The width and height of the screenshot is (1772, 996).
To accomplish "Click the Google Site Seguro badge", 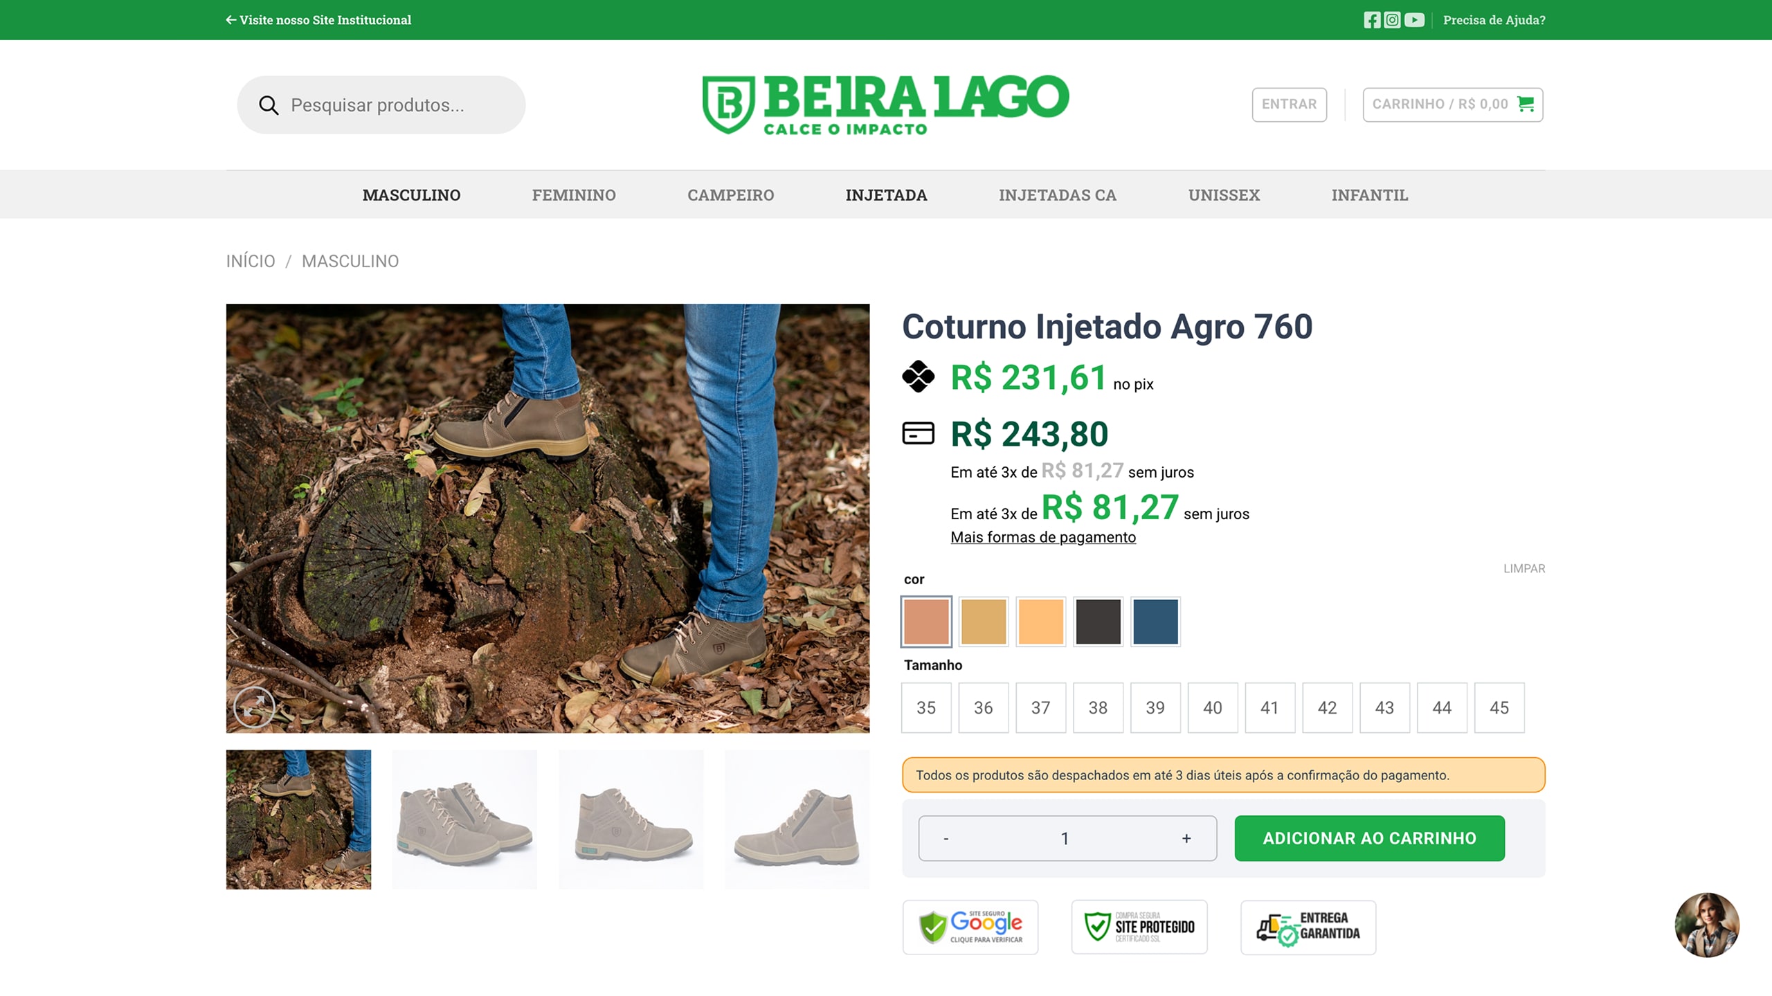I will click(x=970, y=927).
